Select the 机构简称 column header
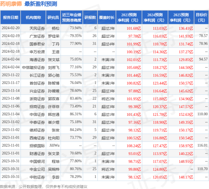This screenshot has width=209, height=189. [33, 17]
